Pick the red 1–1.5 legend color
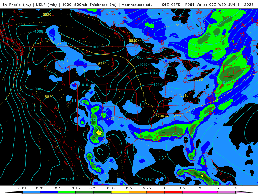This screenshot has width=258, height=194. [x=174, y=192]
